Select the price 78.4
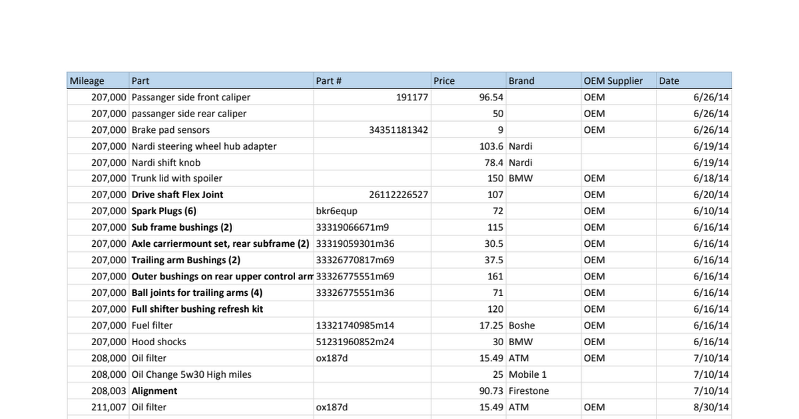Image resolution: width=799 pixels, height=419 pixels. [x=469, y=162]
